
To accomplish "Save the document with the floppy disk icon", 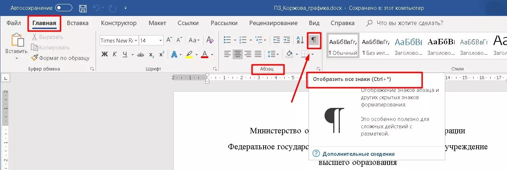I will pos(83,8).
